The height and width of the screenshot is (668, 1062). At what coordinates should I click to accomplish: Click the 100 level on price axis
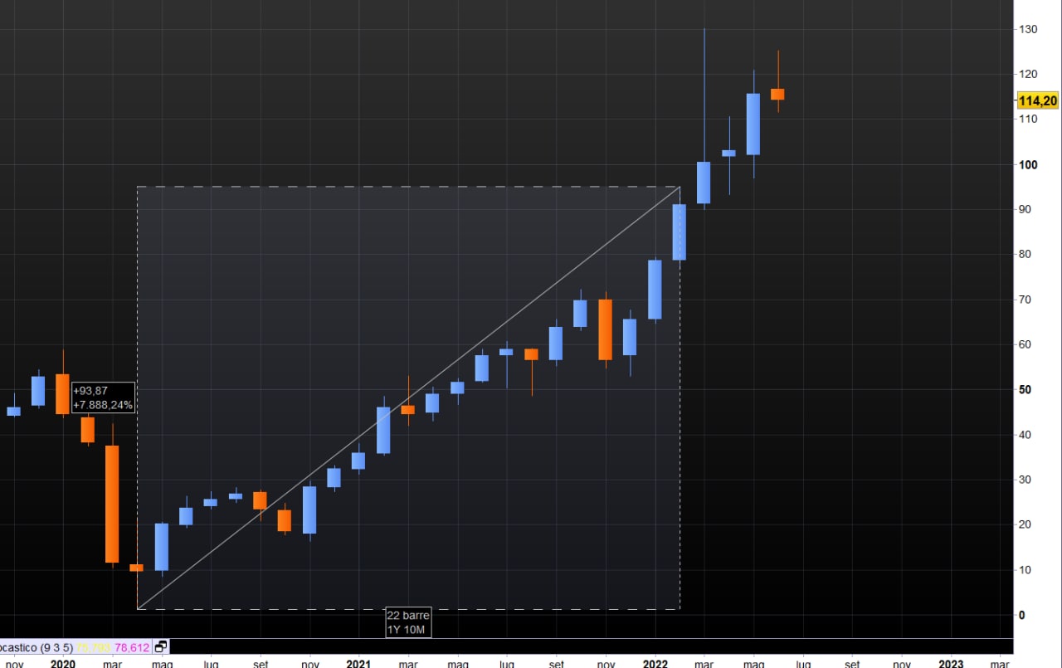point(1027,164)
